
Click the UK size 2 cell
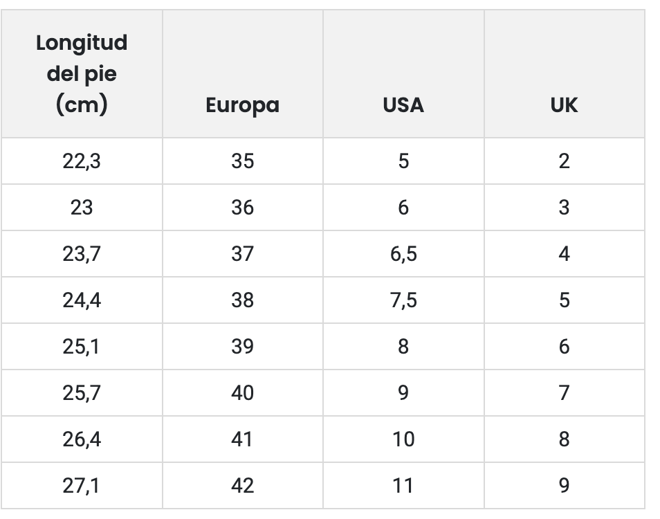pos(564,161)
